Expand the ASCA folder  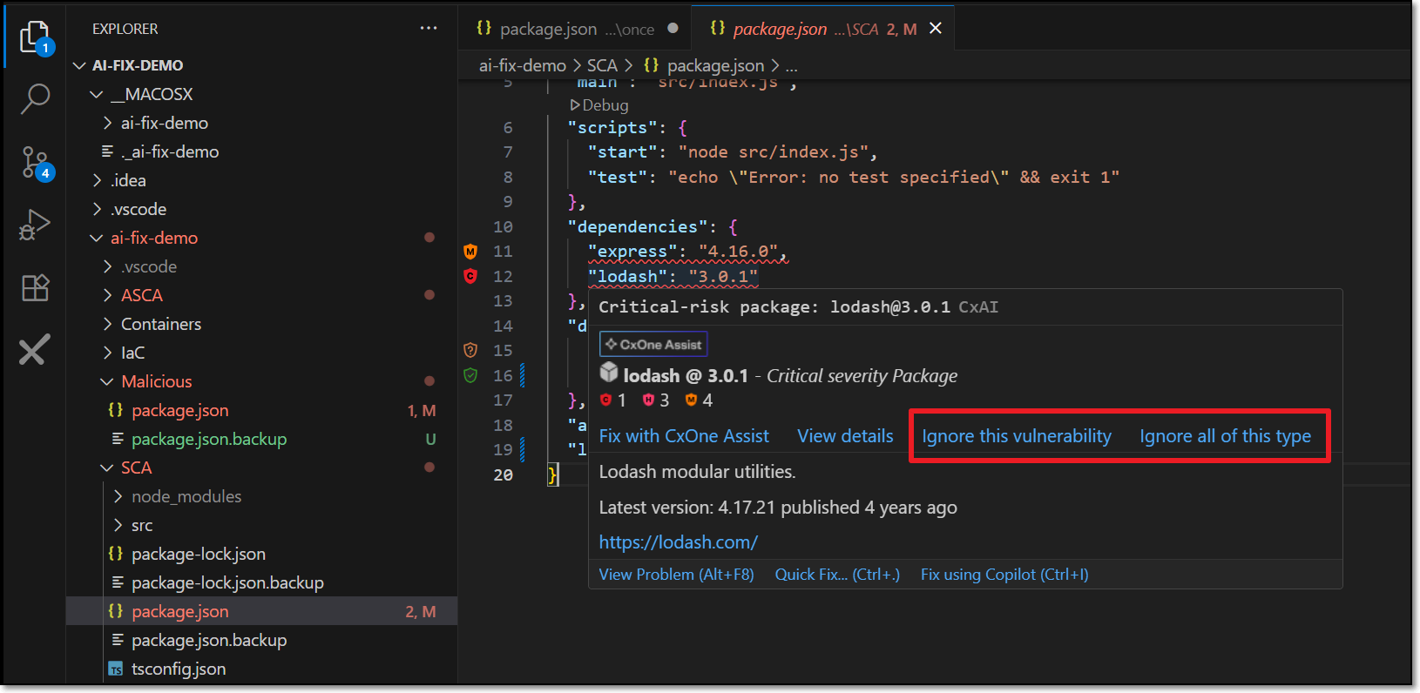[107, 295]
